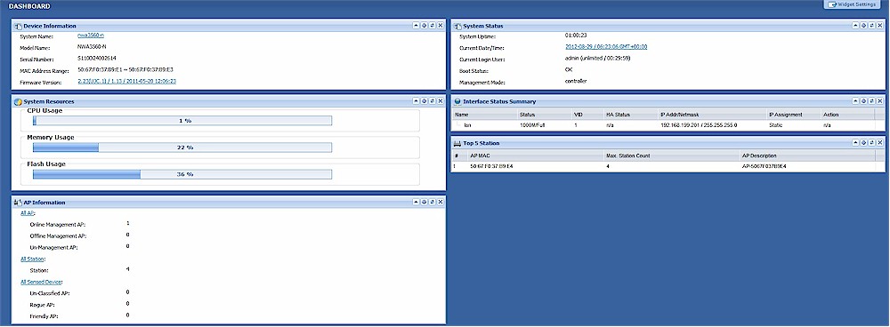The image size is (890, 327).
Task: Open Top 5 Station refresh-time settings icon
Action: [x=863, y=143]
